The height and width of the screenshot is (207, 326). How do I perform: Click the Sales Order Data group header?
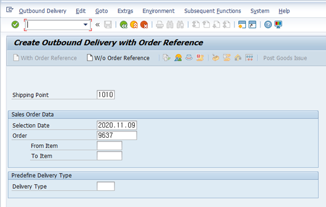click(x=163, y=115)
